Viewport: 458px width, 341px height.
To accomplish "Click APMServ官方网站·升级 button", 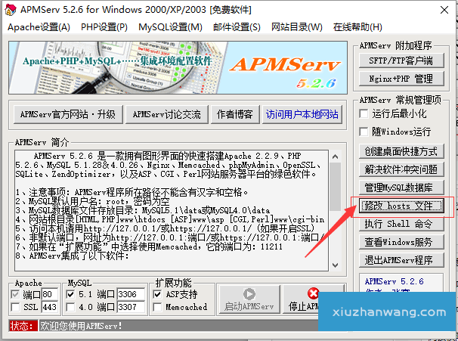I will click(68, 114).
